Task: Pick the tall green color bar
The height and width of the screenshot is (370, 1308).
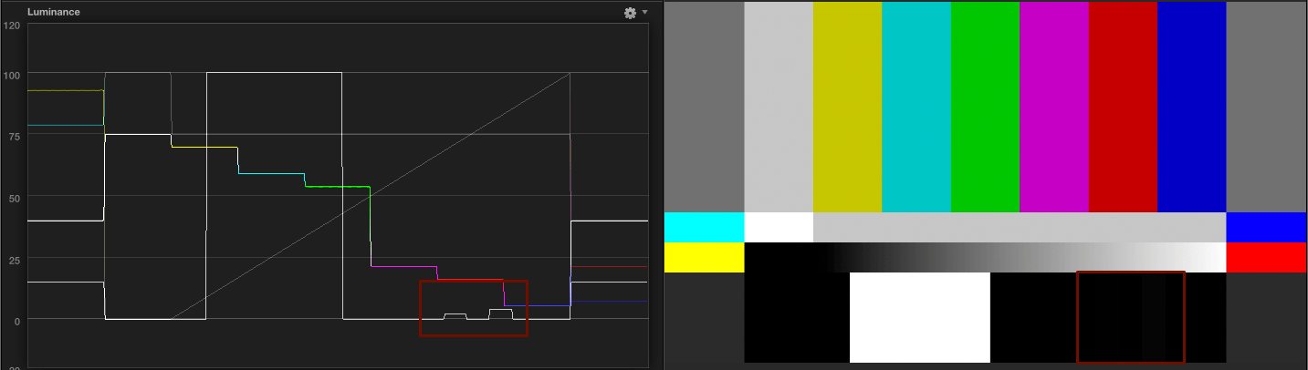Action: [x=985, y=107]
